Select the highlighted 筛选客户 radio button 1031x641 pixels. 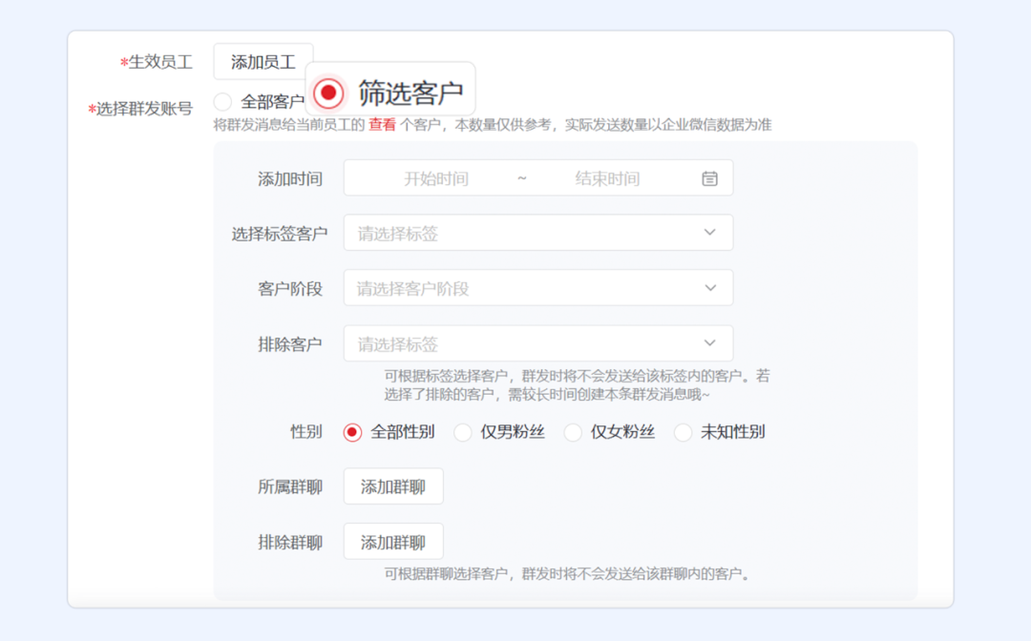coord(328,93)
